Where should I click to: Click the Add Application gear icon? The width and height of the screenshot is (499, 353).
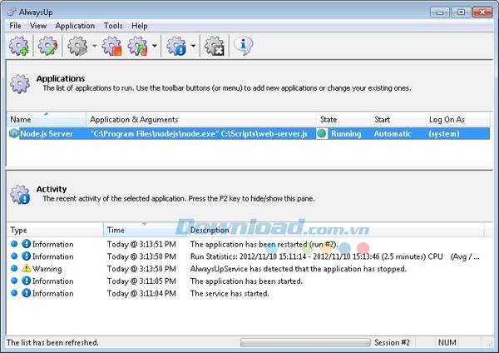tap(18, 46)
